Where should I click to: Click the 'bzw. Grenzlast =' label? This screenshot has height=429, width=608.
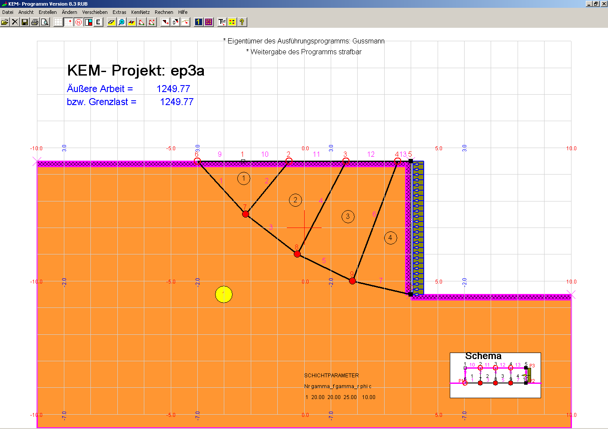pyautogui.click(x=102, y=102)
